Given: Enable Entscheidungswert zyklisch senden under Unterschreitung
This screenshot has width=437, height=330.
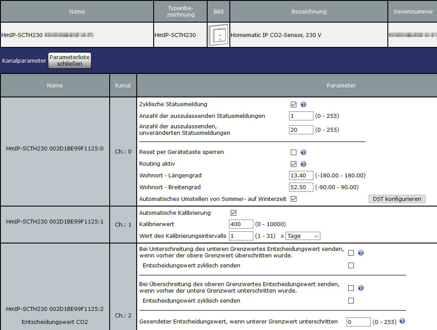Looking at the screenshot, I should coord(351,265).
